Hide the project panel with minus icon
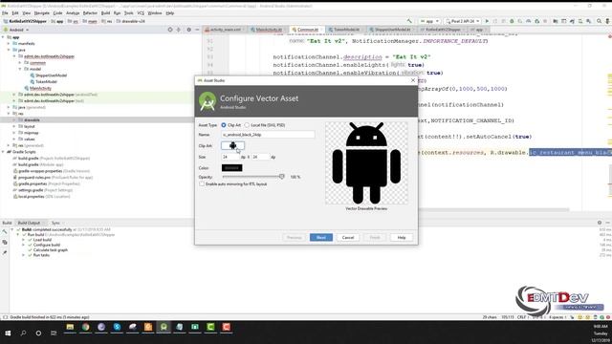Screen dimensions: 612x344 [197, 30]
